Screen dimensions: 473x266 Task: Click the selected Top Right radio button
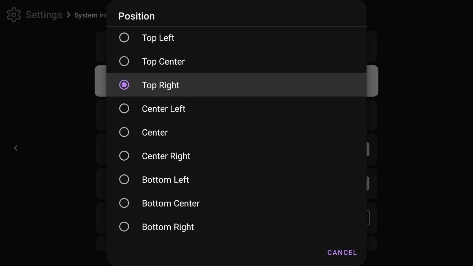coord(124,85)
